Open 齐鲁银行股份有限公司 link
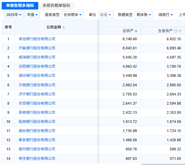Image resolution: width=185 pixels, height=165 pixels. [x=37, y=48]
